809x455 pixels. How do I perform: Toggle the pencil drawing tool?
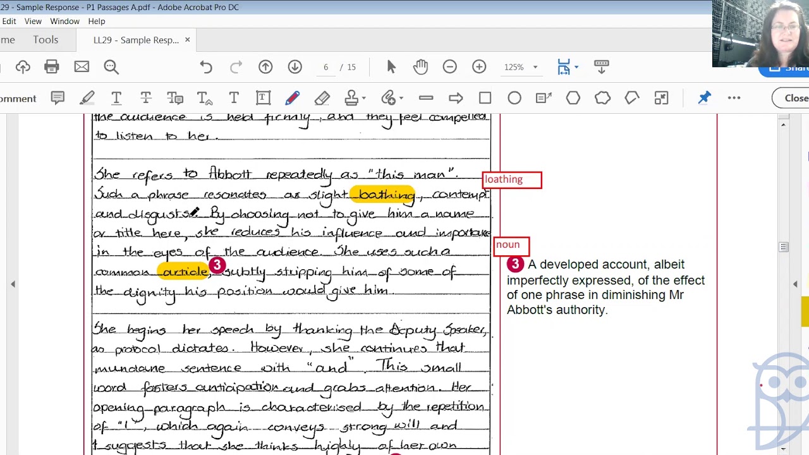293,98
